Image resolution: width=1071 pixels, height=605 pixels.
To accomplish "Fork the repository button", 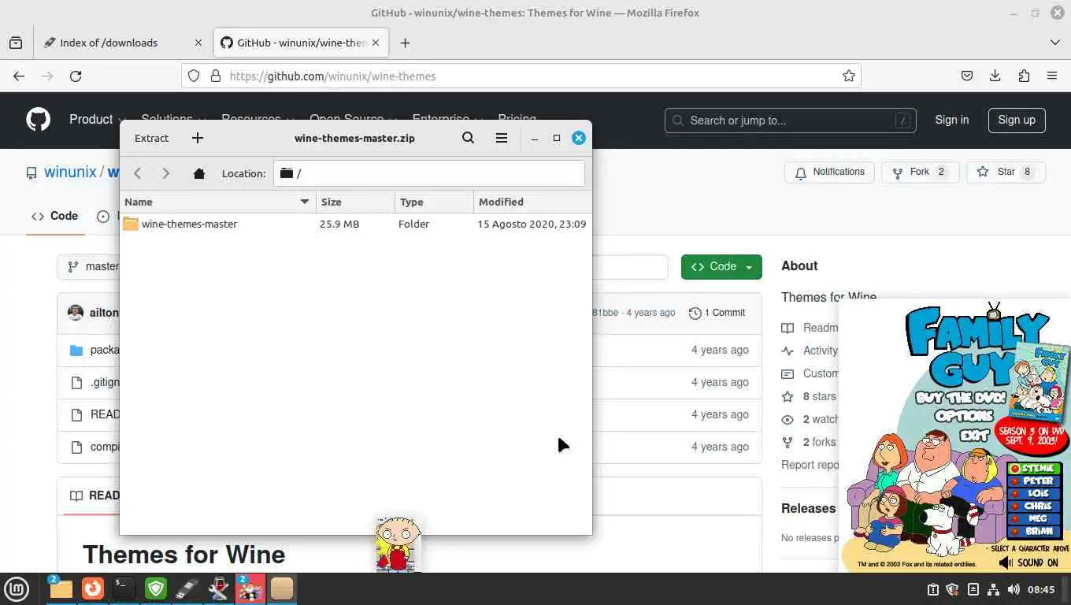I will pos(920,172).
